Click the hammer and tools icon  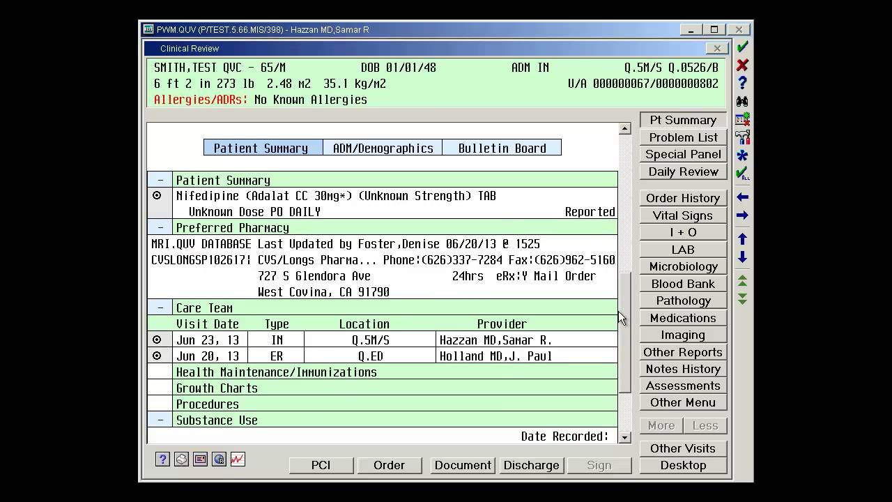click(x=743, y=137)
